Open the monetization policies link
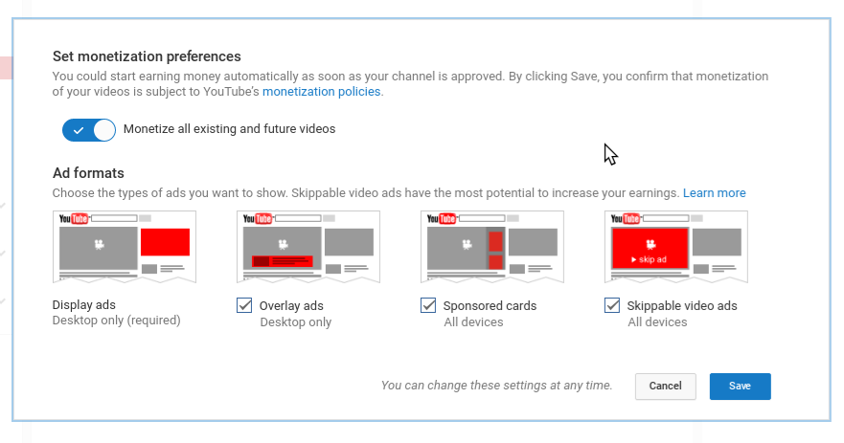Image resolution: width=844 pixels, height=443 pixels. click(x=321, y=92)
